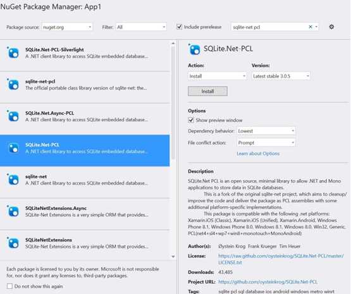351x294 pixels.
Task: Select highlighted SQLite.Net-PCL package title
Action: [x=42, y=145]
